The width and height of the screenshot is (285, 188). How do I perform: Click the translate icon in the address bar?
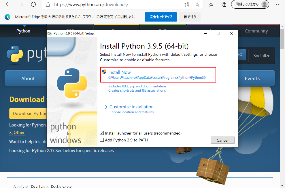[x=187, y=5]
